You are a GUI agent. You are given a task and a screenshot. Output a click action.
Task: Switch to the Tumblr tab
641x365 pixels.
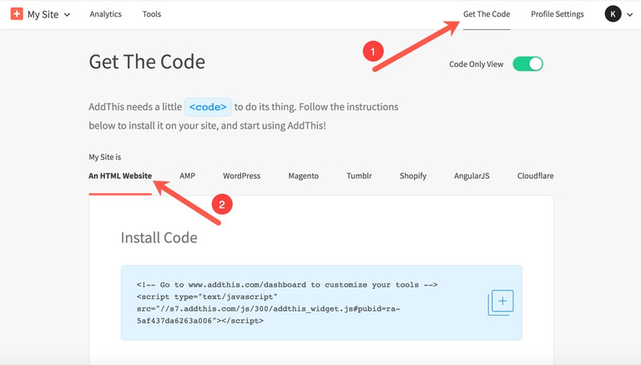[359, 176]
